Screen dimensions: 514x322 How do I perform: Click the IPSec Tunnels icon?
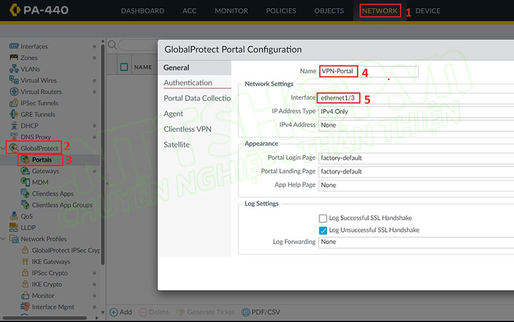pos(13,103)
